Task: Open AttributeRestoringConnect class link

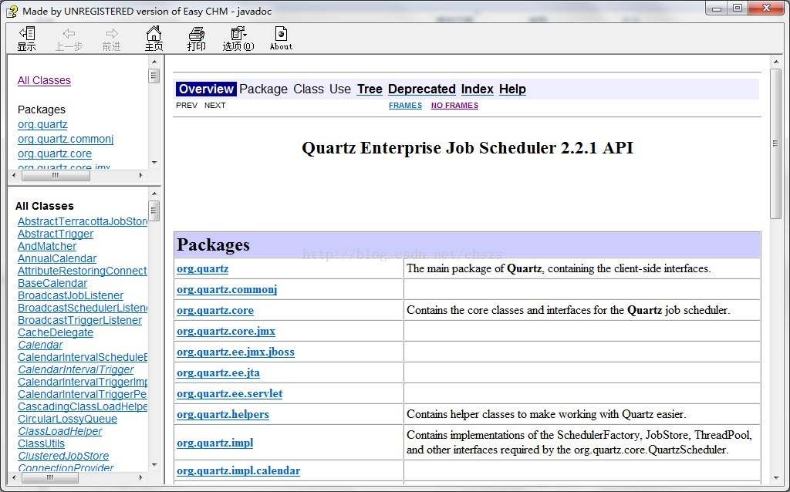Action: (82, 271)
